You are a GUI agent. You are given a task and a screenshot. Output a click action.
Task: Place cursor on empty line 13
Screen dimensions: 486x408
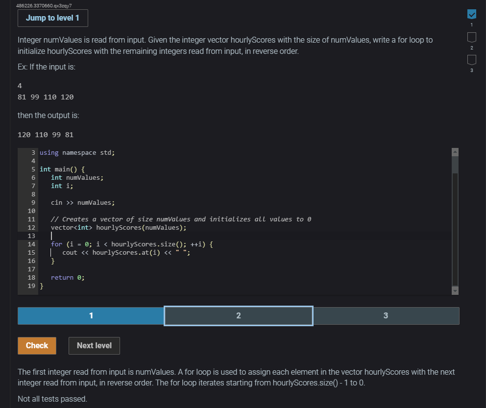(245, 236)
